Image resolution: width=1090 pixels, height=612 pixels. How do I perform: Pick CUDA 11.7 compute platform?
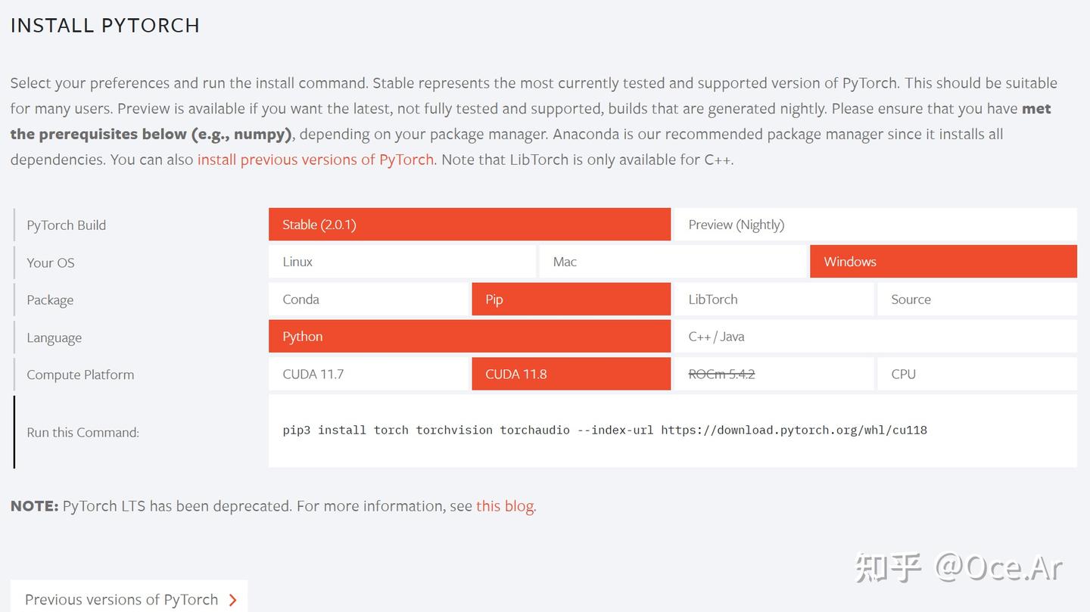368,374
